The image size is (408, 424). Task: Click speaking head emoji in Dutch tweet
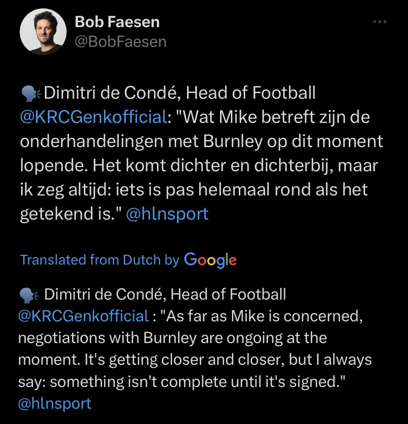pyautogui.click(x=31, y=93)
